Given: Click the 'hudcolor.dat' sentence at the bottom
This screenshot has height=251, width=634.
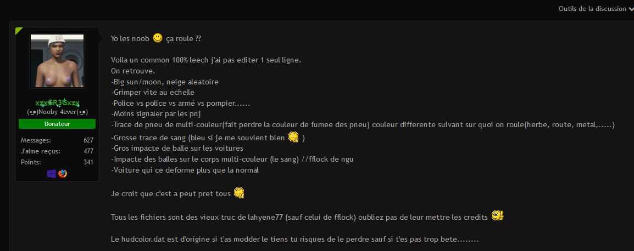Looking at the screenshot, I should tap(295, 239).
